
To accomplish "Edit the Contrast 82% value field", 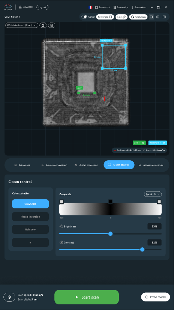I will [x=154, y=242].
